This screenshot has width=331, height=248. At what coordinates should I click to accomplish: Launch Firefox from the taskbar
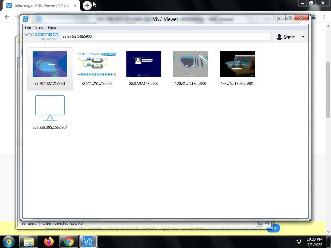pyautogui.click(x=49, y=242)
